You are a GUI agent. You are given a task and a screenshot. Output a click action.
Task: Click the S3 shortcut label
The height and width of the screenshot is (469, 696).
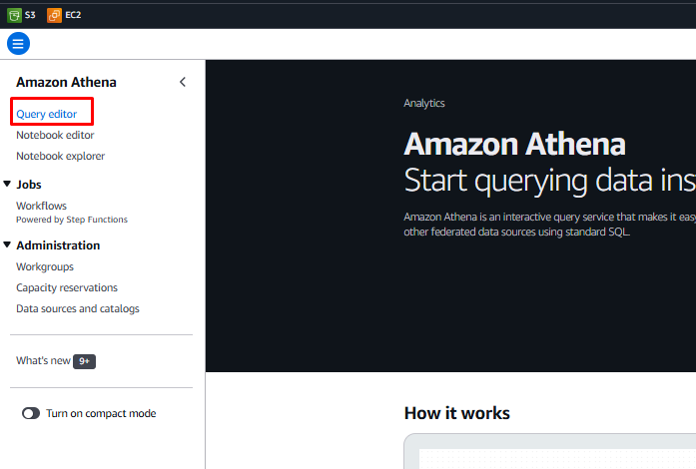click(30, 15)
